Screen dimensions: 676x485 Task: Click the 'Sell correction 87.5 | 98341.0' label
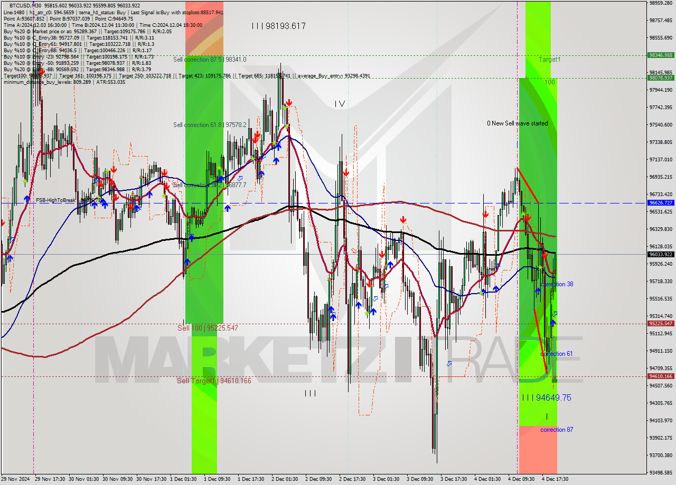[x=210, y=60]
